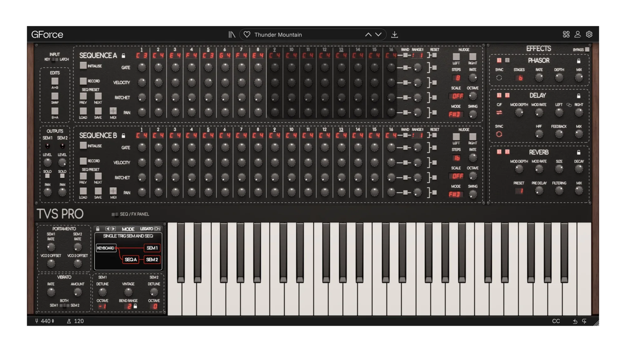
Task: Click the undo arrow in status bar
Action: pos(575,321)
